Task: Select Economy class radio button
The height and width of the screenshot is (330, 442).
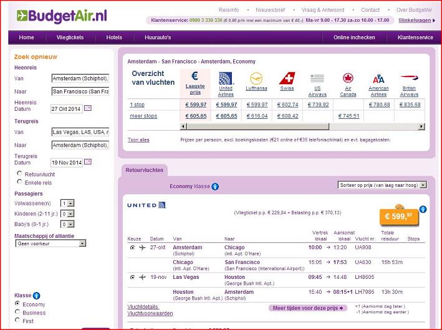Action: pyautogui.click(x=17, y=303)
